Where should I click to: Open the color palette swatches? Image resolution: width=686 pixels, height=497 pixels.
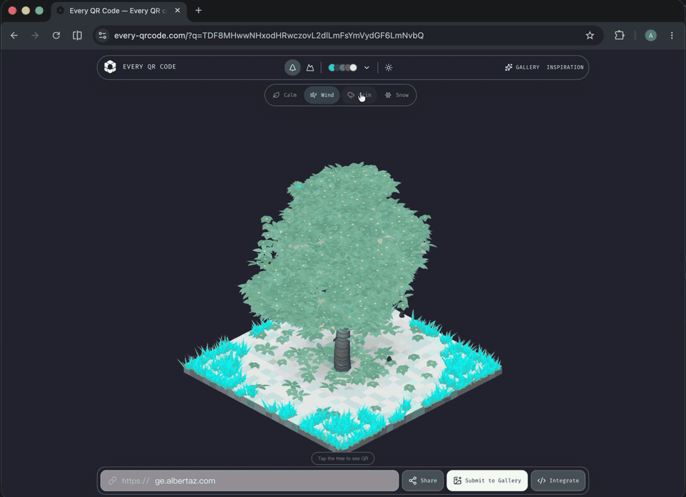342,67
